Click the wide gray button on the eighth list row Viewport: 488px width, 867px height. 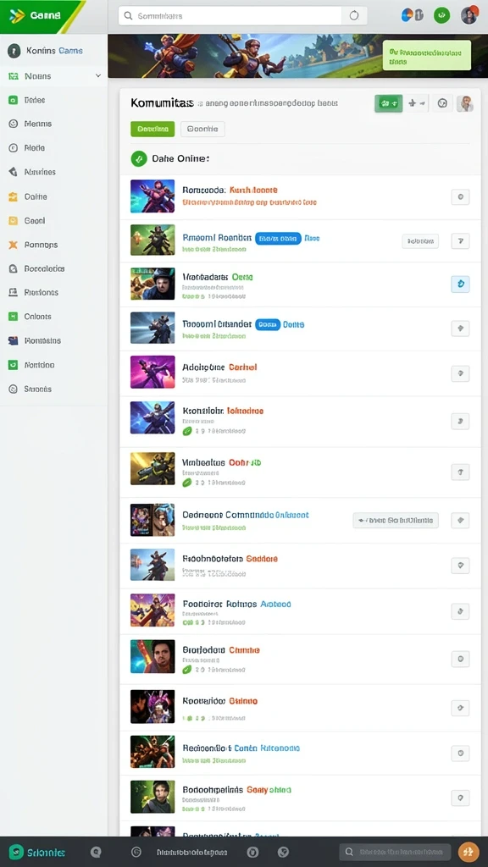[x=396, y=521]
